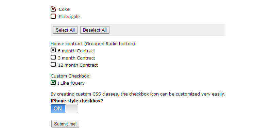Click the "Pineapple" label text
Screen dimensions: 272x136
(x=69, y=17)
